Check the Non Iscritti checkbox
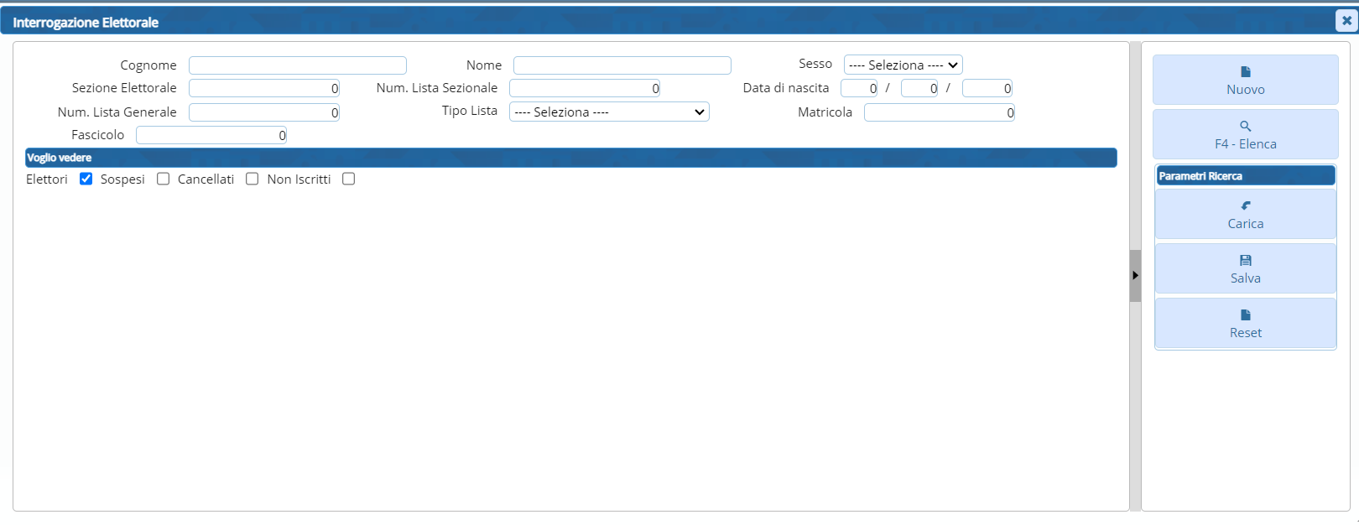The height and width of the screenshot is (525, 1359). click(348, 179)
